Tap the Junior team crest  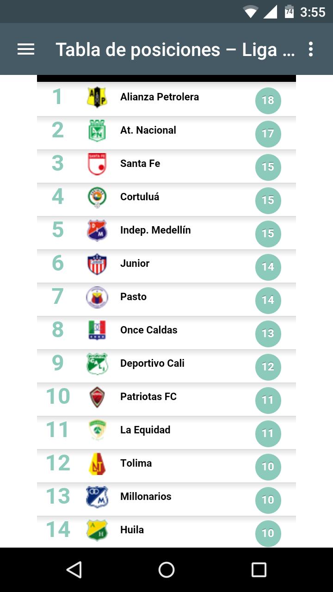97,264
